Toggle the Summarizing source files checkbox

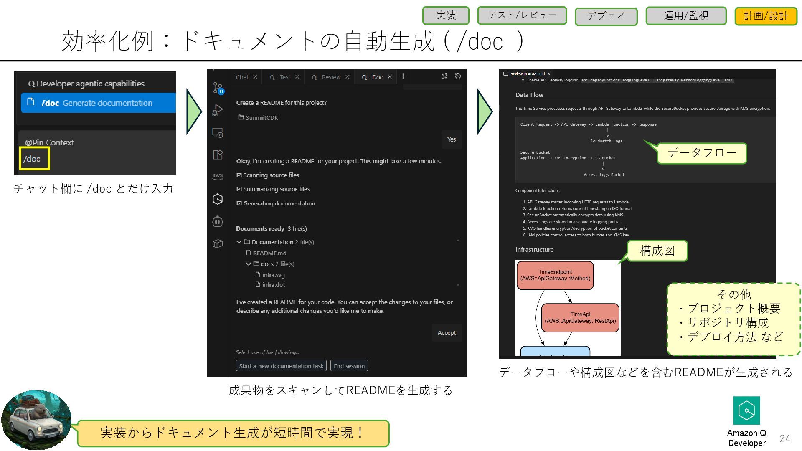pyautogui.click(x=239, y=189)
